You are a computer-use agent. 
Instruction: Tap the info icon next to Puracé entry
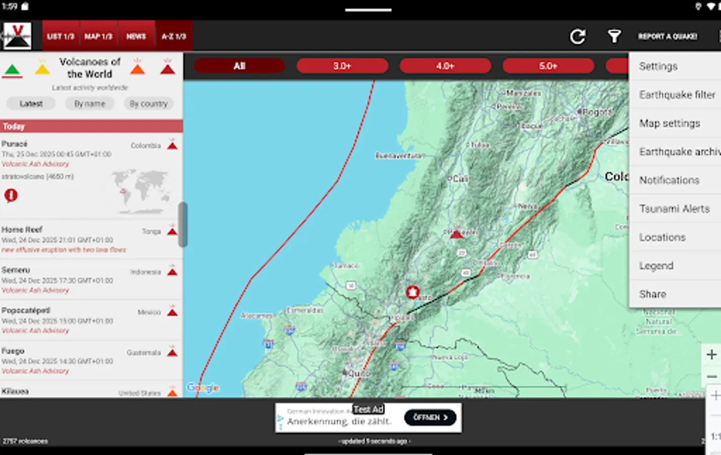11,196
